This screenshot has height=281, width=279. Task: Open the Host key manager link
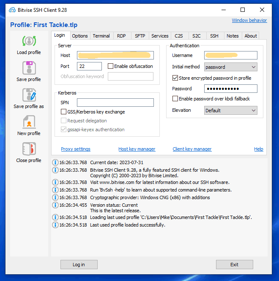coord(137,149)
